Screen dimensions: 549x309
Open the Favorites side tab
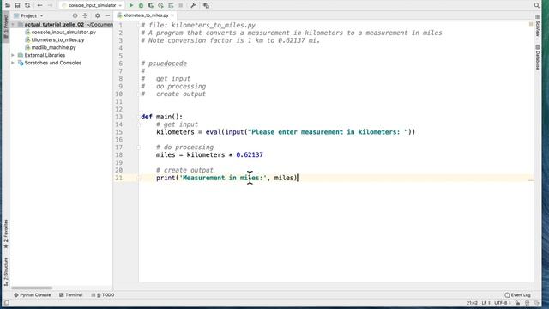point(6,234)
